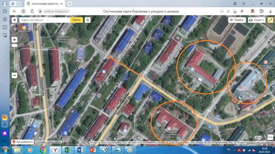Click the map zoom in plus button
Viewport: 275px width, 154px height.
coord(14,40)
